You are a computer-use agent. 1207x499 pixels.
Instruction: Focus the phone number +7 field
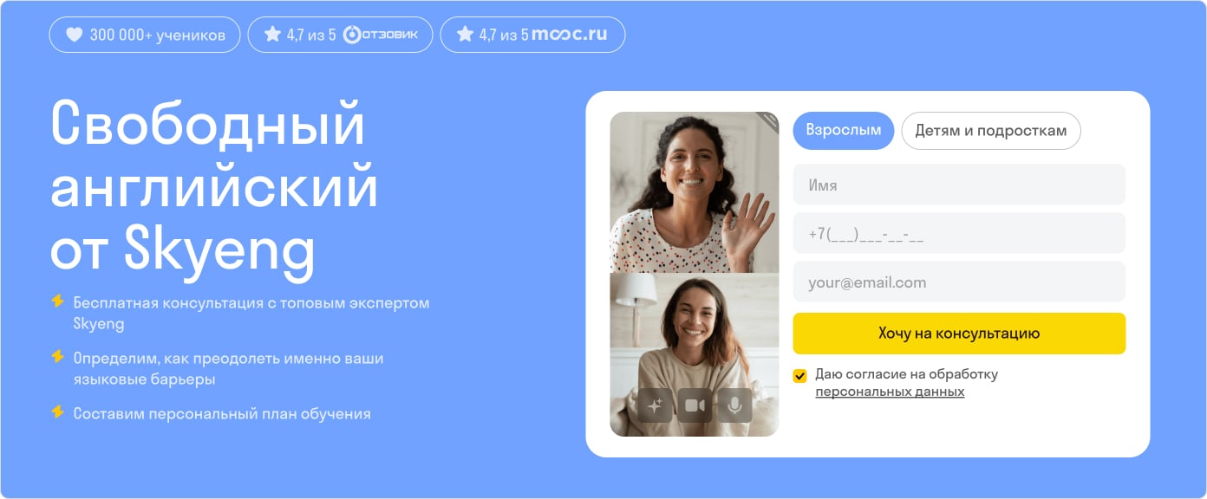pyautogui.click(x=959, y=233)
